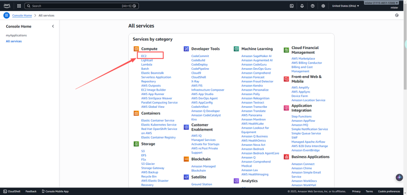Open the settings gear icon
This screenshot has width=407, height=195.
point(323,6)
